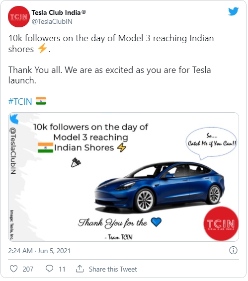This screenshot has width=248, height=281.
Task: Click the lightning bolt emoji after shores
Action: tap(42, 49)
